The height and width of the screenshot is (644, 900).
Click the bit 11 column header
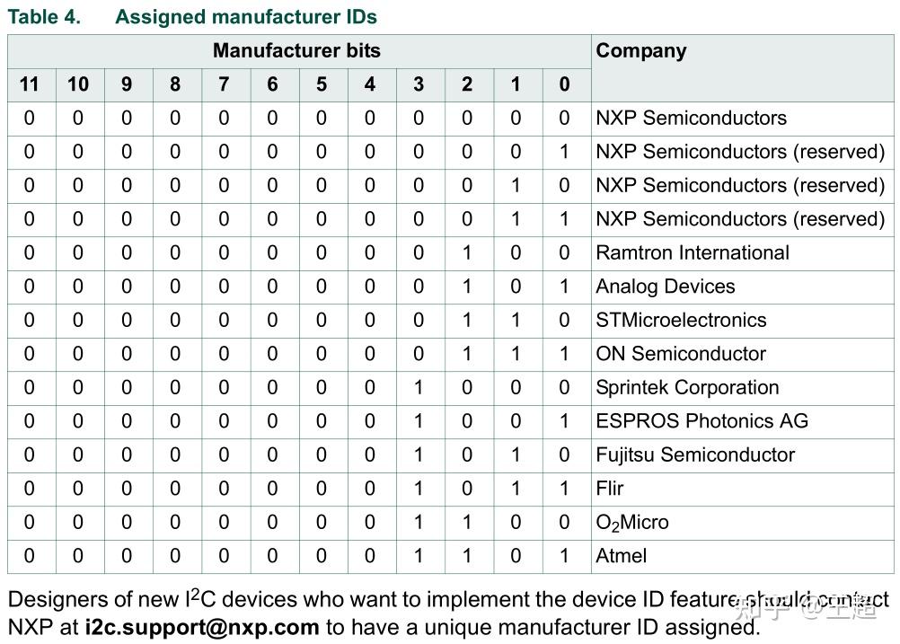tap(30, 84)
